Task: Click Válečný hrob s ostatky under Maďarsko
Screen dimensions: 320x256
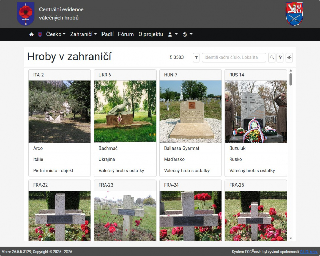Action: tap(190, 171)
